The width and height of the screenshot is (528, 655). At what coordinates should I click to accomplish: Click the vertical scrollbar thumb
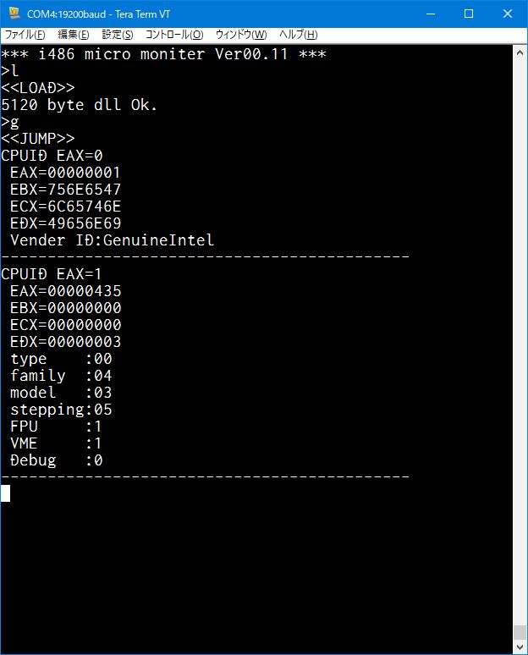click(x=520, y=632)
